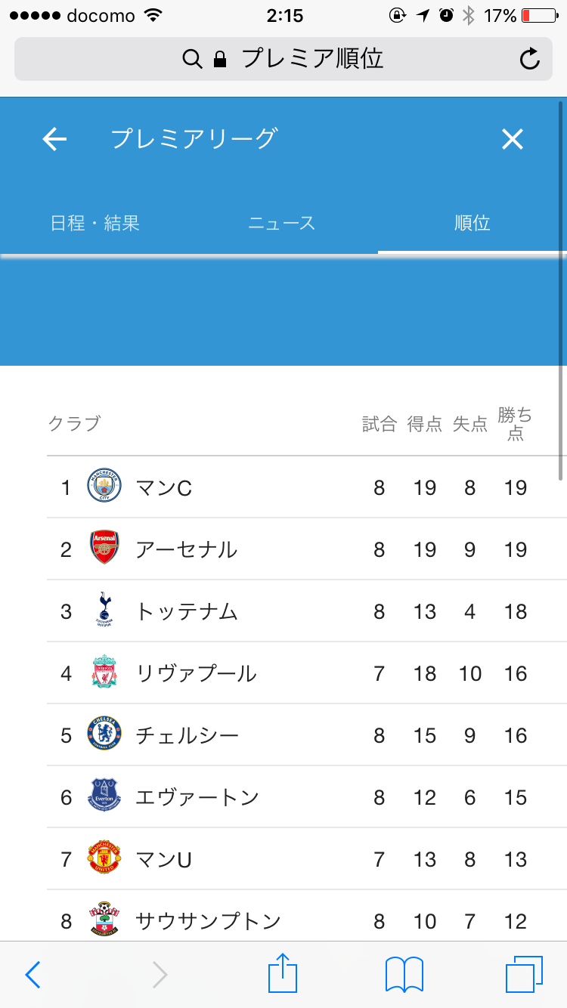
Task: Tap the Chelsea club crest
Action: click(104, 734)
